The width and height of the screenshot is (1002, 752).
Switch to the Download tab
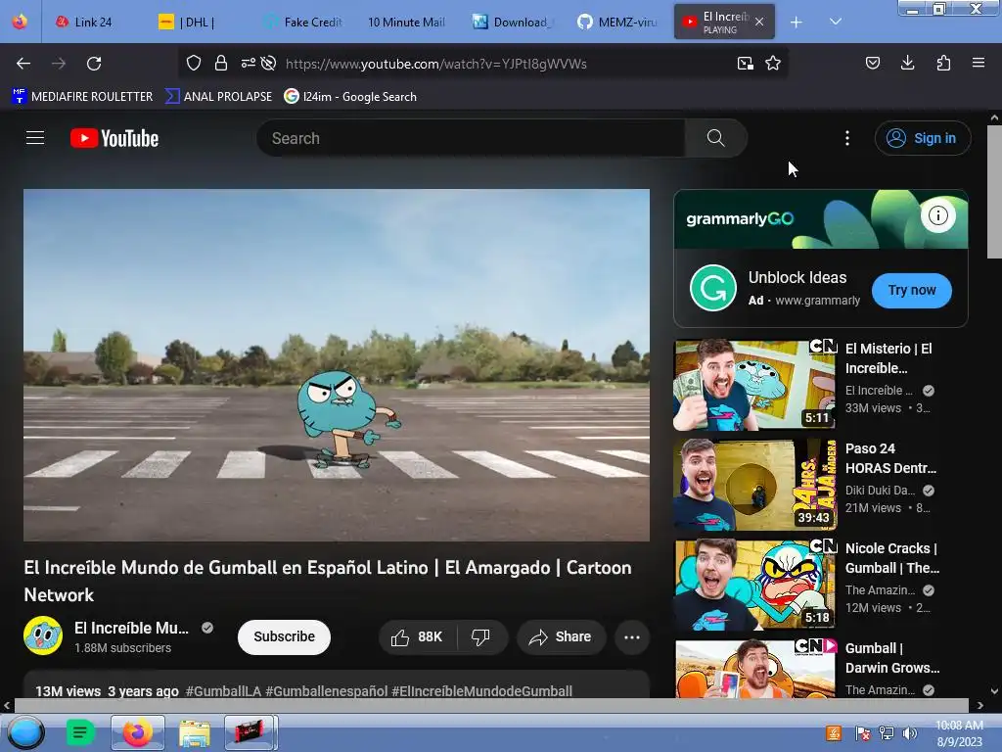(513, 23)
